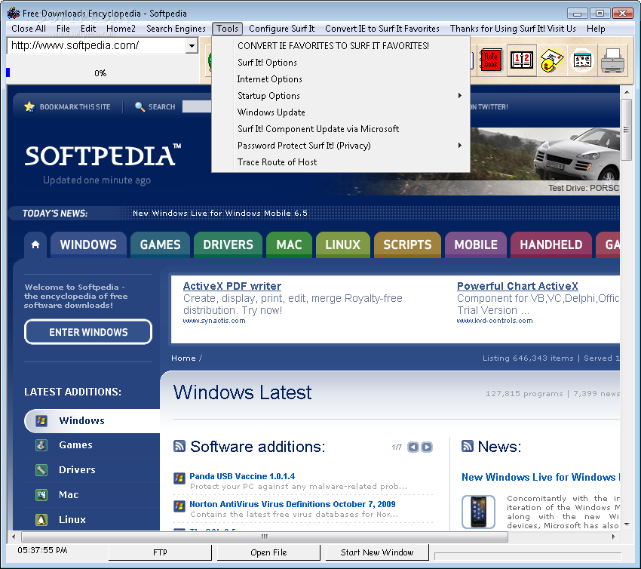The width and height of the screenshot is (641, 569).
Task: Click the Windows icon in Latest Additions
Action: (41, 420)
